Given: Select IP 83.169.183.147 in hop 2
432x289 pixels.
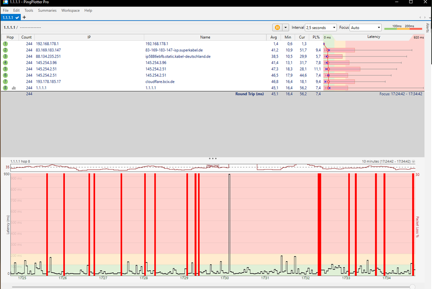Looking at the screenshot, I should point(48,50).
